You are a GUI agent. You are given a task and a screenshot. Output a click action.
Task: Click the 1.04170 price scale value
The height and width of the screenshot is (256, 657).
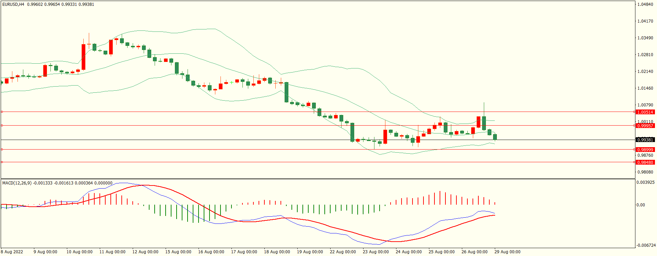click(x=645, y=21)
